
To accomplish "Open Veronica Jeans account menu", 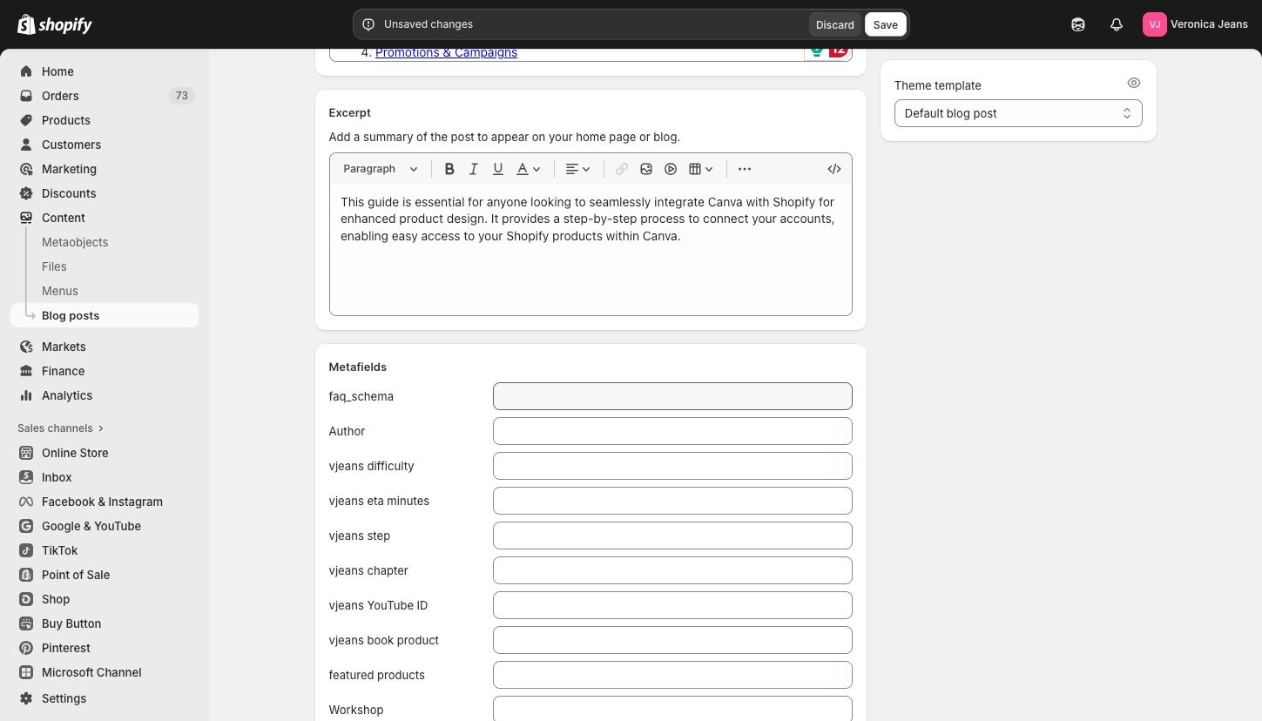I will click(x=1195, y=24).
